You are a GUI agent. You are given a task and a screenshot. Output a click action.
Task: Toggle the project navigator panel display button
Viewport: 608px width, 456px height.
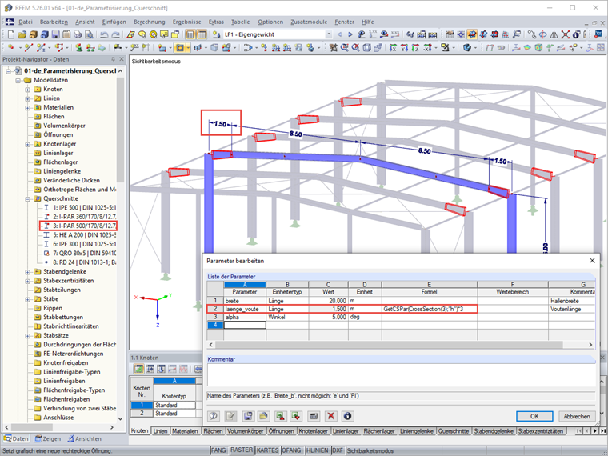(x=190, y=34)
